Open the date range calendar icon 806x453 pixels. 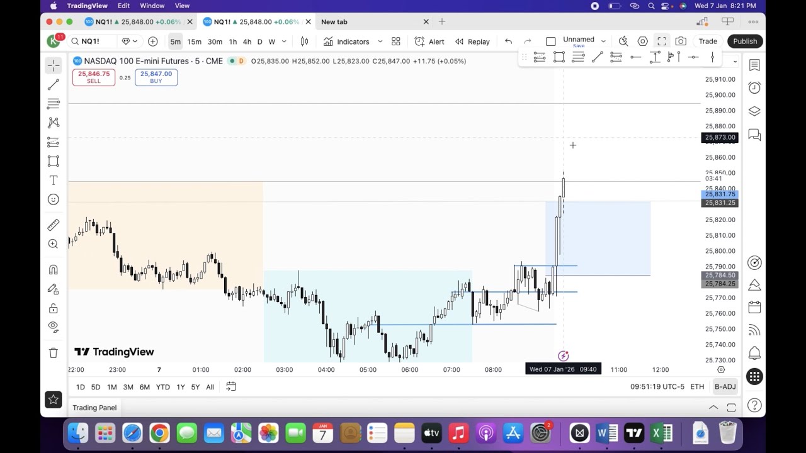[231, 386]
